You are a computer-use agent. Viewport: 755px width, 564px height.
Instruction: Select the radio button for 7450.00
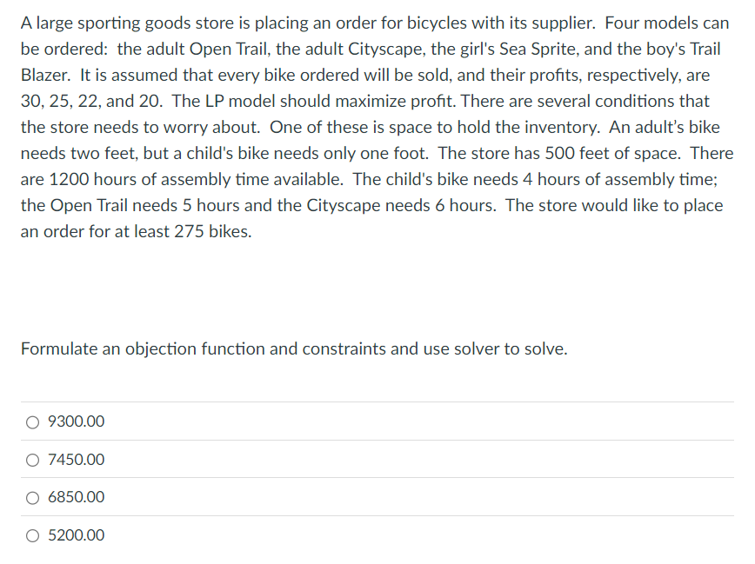click(32, 460)
